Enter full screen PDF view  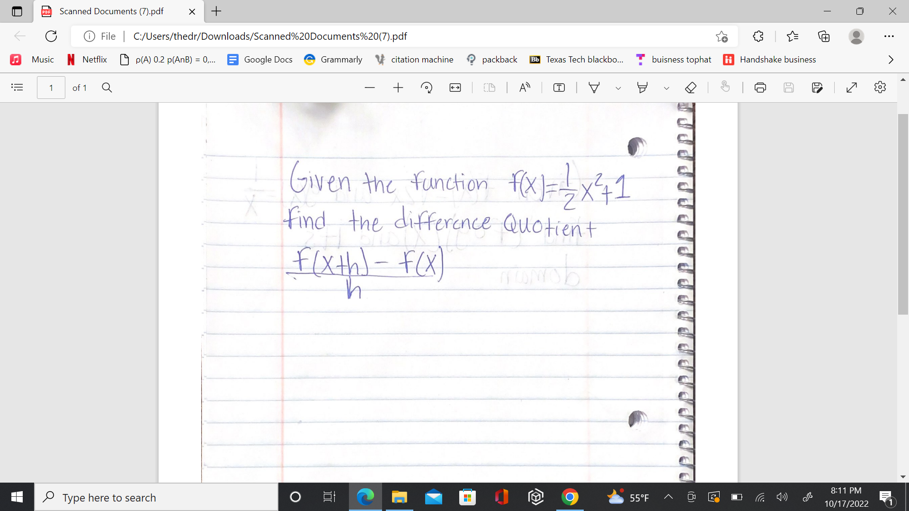(851, 88)
